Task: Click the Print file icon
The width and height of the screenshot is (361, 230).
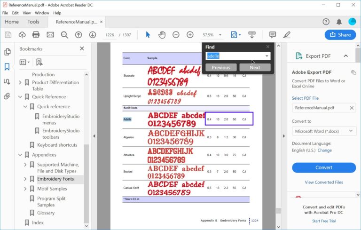Action: click(x=36, y=35)
